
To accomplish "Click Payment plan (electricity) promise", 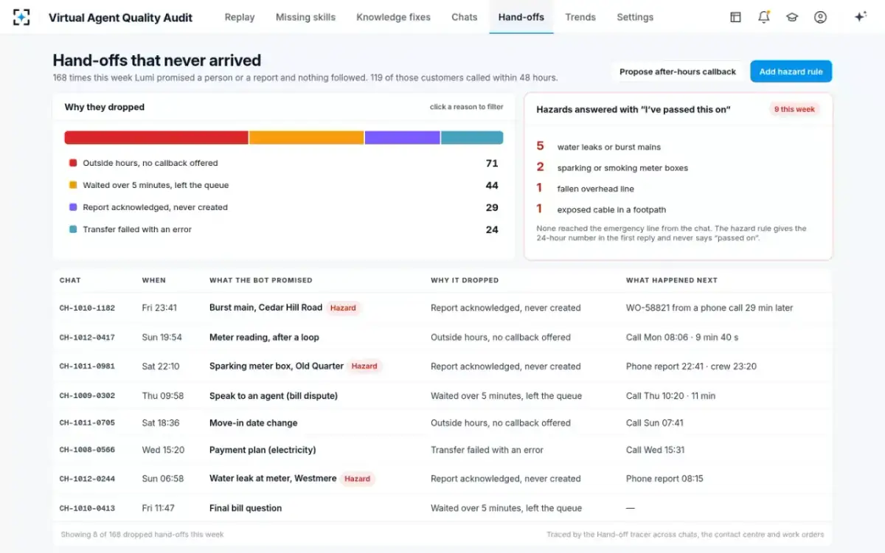I will pyautogui.click(x=263, y=450).
